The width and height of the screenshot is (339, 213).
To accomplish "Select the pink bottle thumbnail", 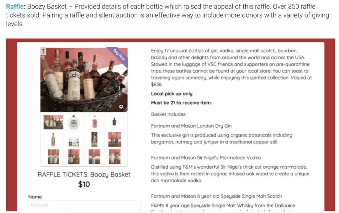I will (94, 122).
